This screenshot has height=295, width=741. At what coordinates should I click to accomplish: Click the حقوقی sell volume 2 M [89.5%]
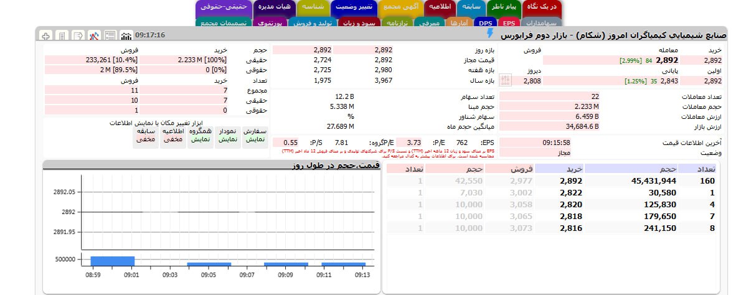tap(118, 70)
